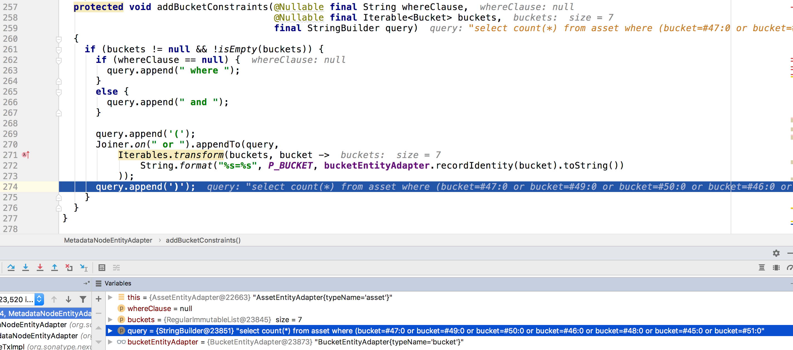Click the Step Over debugger button
This screenshot has height=350, width=793.
point(11,268)
